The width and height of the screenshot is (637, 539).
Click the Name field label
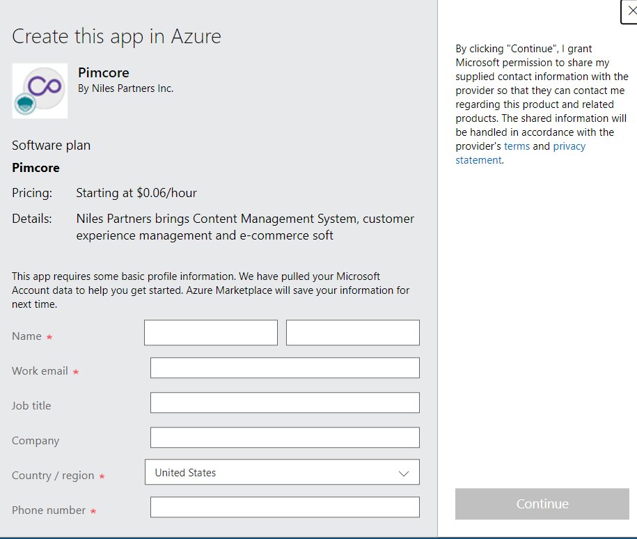27,336
